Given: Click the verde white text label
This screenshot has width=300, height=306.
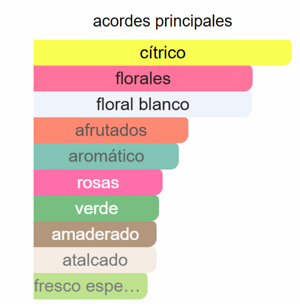Looking at the screenshot, I should click(97, 209).
